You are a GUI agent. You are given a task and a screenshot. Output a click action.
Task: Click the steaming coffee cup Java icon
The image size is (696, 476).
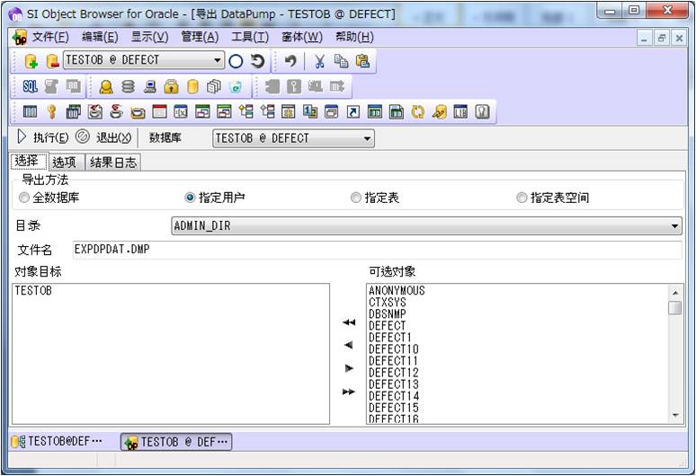[x=116, y=111]
